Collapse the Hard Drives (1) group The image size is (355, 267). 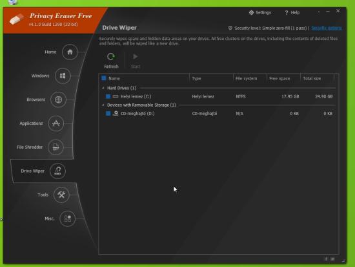[103, 88]
